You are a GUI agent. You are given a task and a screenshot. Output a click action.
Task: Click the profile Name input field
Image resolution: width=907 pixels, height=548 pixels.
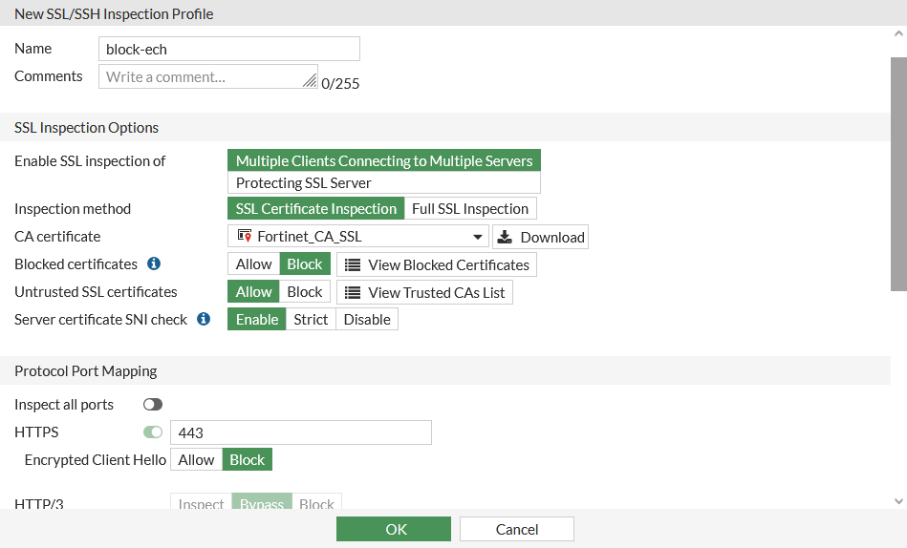tap(229, 49)
